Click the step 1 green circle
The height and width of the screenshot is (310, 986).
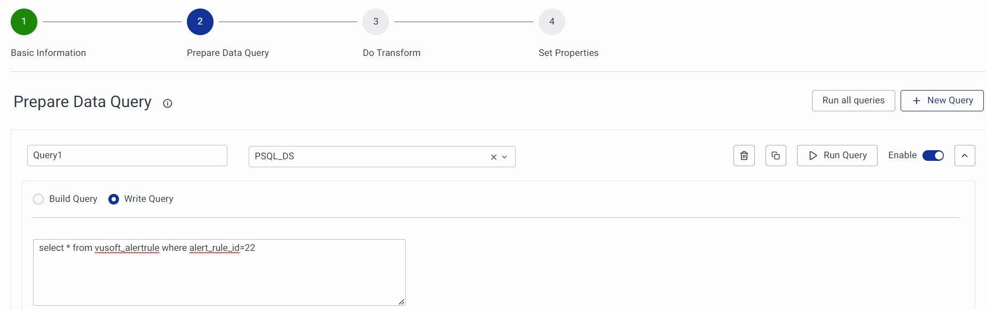(x=24, y=22)
